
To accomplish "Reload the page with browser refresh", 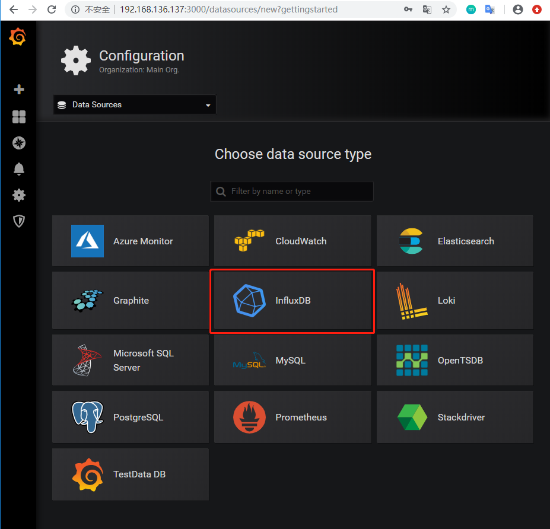I will pyautogui.click(x=52, y=9).
